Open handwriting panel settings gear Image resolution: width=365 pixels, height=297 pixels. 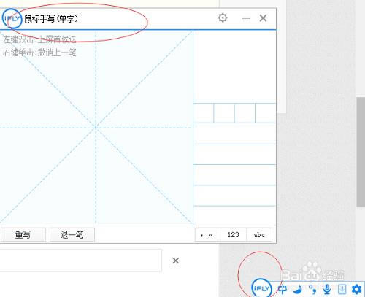(223, 18)
